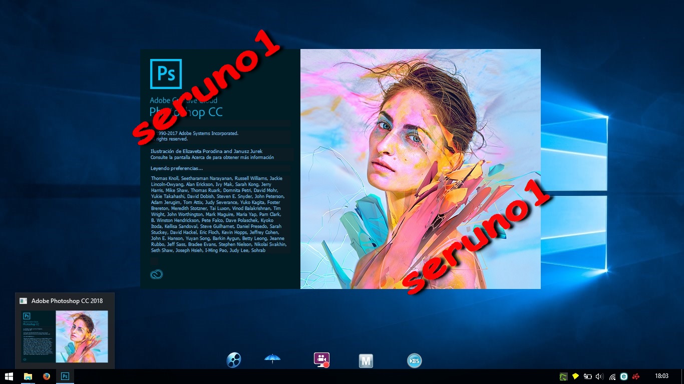Select the Adobe Photoshop CC 2018 preview thumbnail
The image size is (684, 384).
click(65, 336)
